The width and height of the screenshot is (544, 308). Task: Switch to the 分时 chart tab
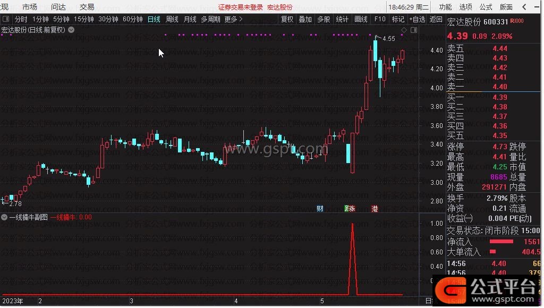click(21, 19)
